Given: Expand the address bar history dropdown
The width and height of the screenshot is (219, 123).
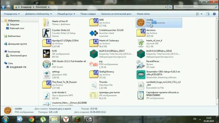Looking at the screenshot, I should point(166,7).
